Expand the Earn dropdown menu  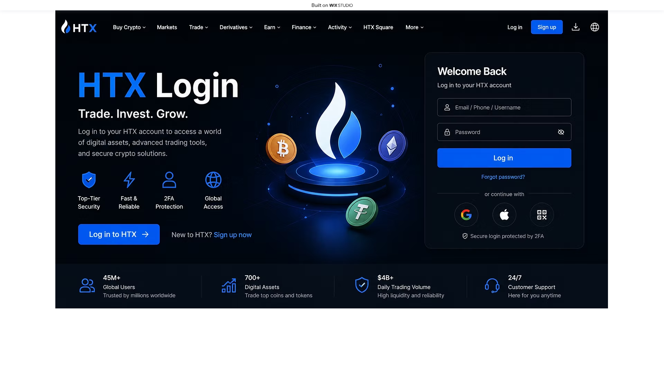[272, 27]
